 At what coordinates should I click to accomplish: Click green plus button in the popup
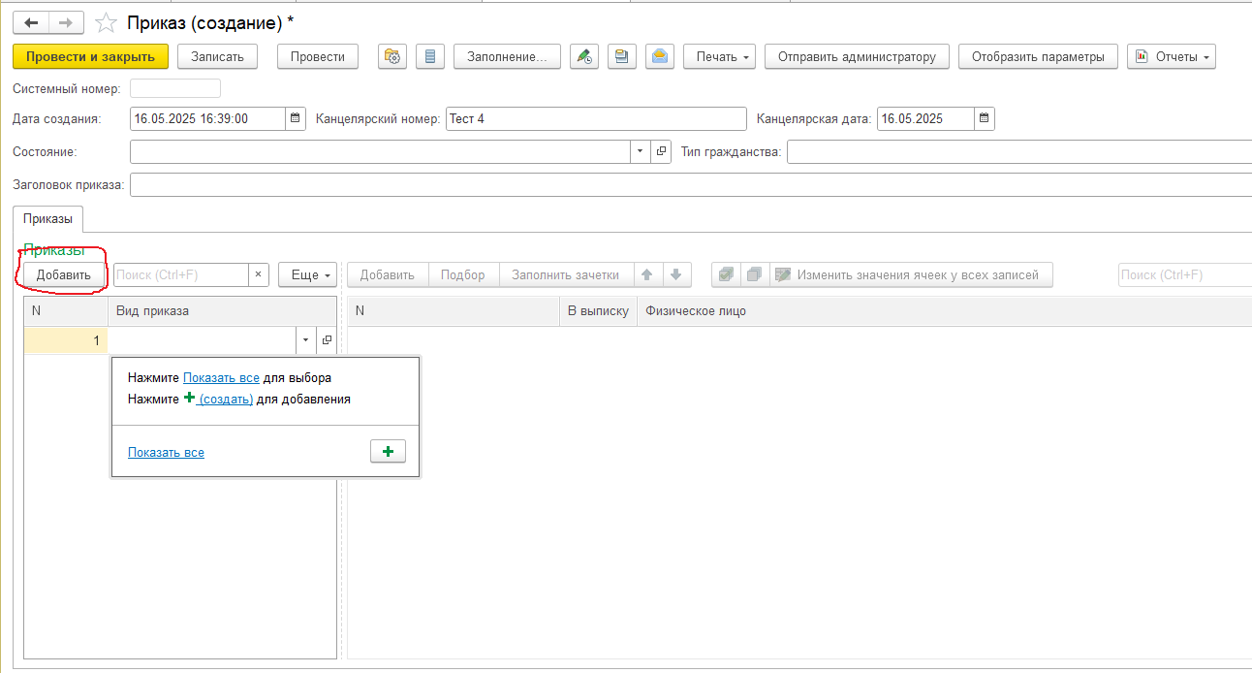click(388, 452)
